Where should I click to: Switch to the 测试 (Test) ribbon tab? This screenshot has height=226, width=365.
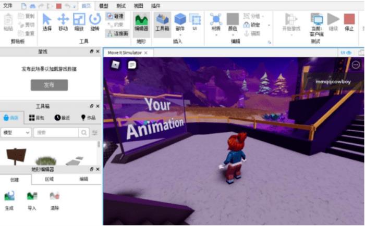pyautogui.click(x=121, y=6)
